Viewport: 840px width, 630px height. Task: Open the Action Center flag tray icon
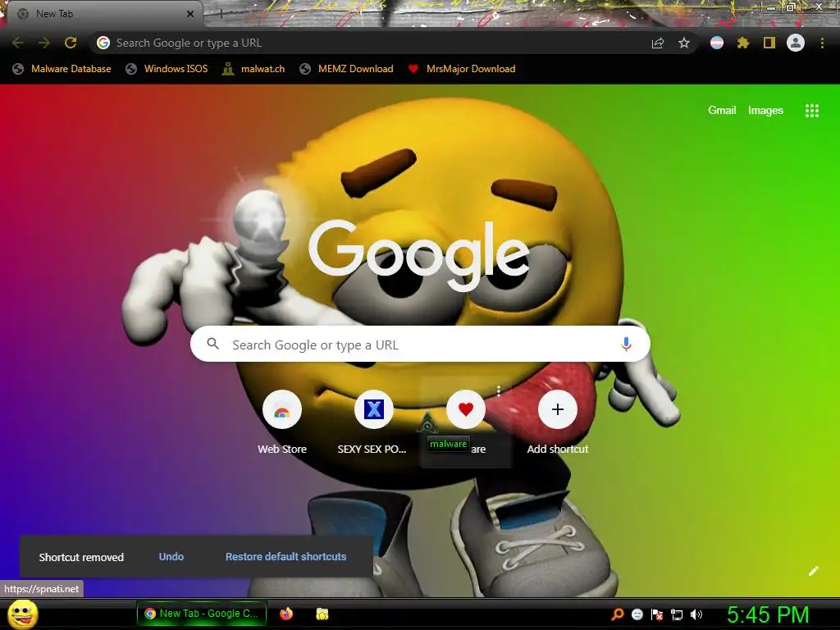(657, 614)
